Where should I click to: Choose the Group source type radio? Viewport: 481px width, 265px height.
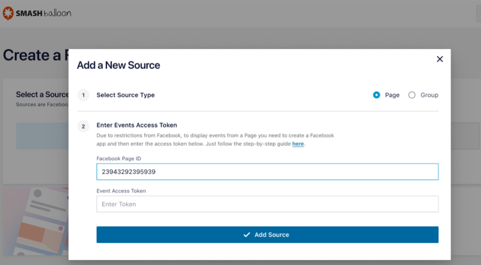tap(412, 95)
